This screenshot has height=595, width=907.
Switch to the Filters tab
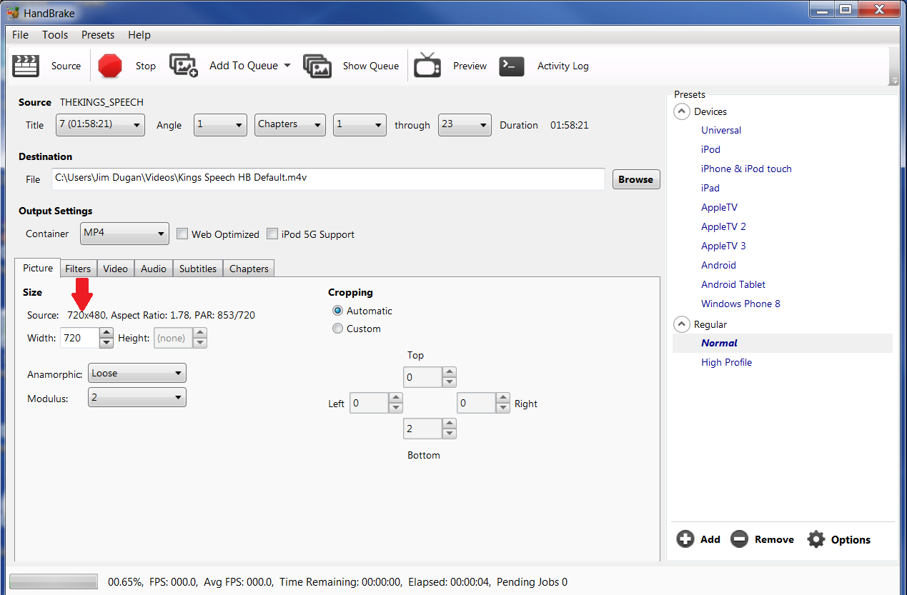coord(78,269)
